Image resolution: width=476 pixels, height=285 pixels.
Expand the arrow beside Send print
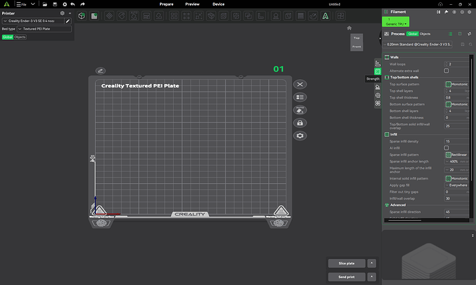pos(372,277)
